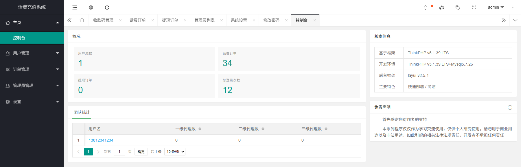Focus the page number input field
The height and width of the screenshot is (167, 521).
point(119,152)
